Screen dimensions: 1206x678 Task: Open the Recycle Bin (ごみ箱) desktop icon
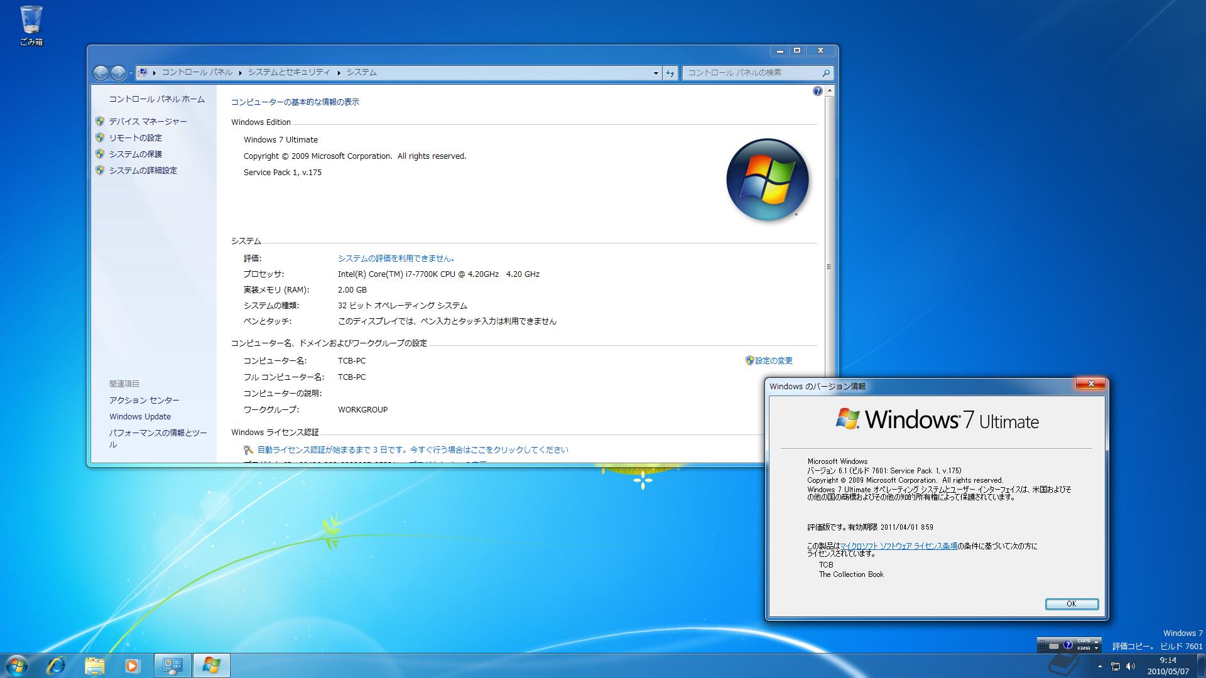click(x=31, y=26)
